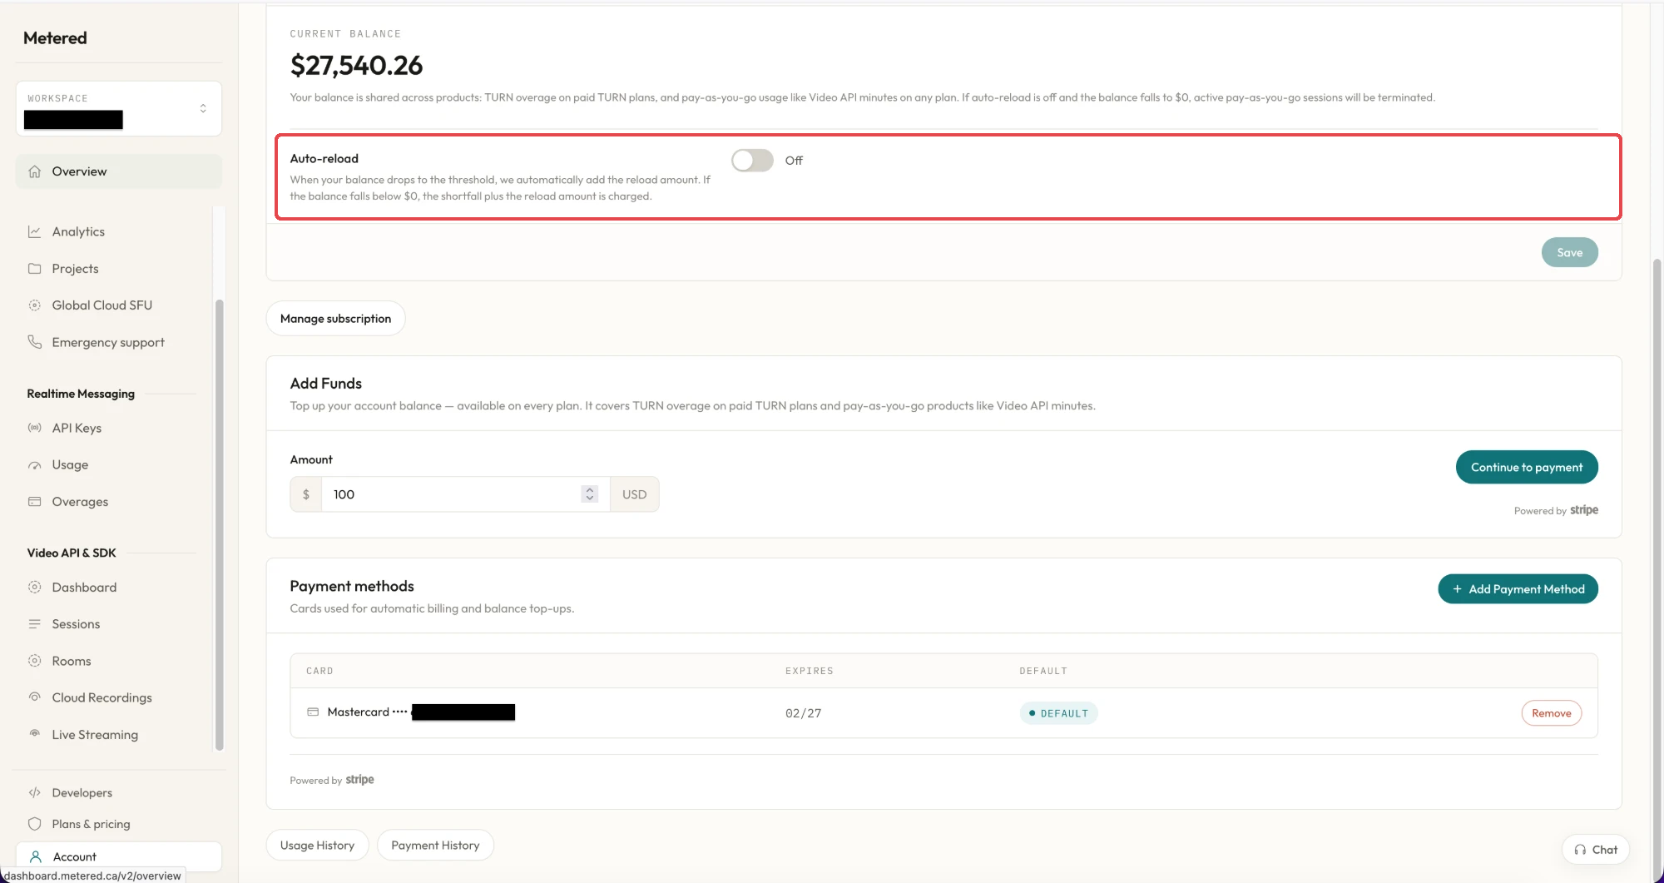Click the Amount field stepper arrows

coord(590,494)
